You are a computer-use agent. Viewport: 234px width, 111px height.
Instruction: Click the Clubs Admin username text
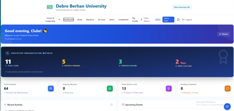click(x=146, y=20)
